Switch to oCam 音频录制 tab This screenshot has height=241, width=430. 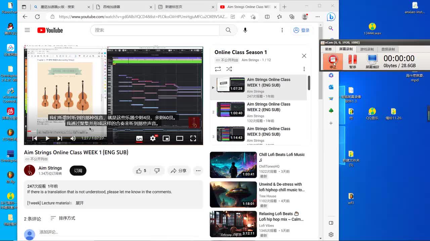[388, 49]
